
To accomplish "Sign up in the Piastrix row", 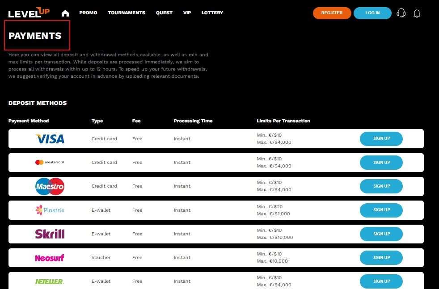I will pyautogui.click(x=381, y=210).
